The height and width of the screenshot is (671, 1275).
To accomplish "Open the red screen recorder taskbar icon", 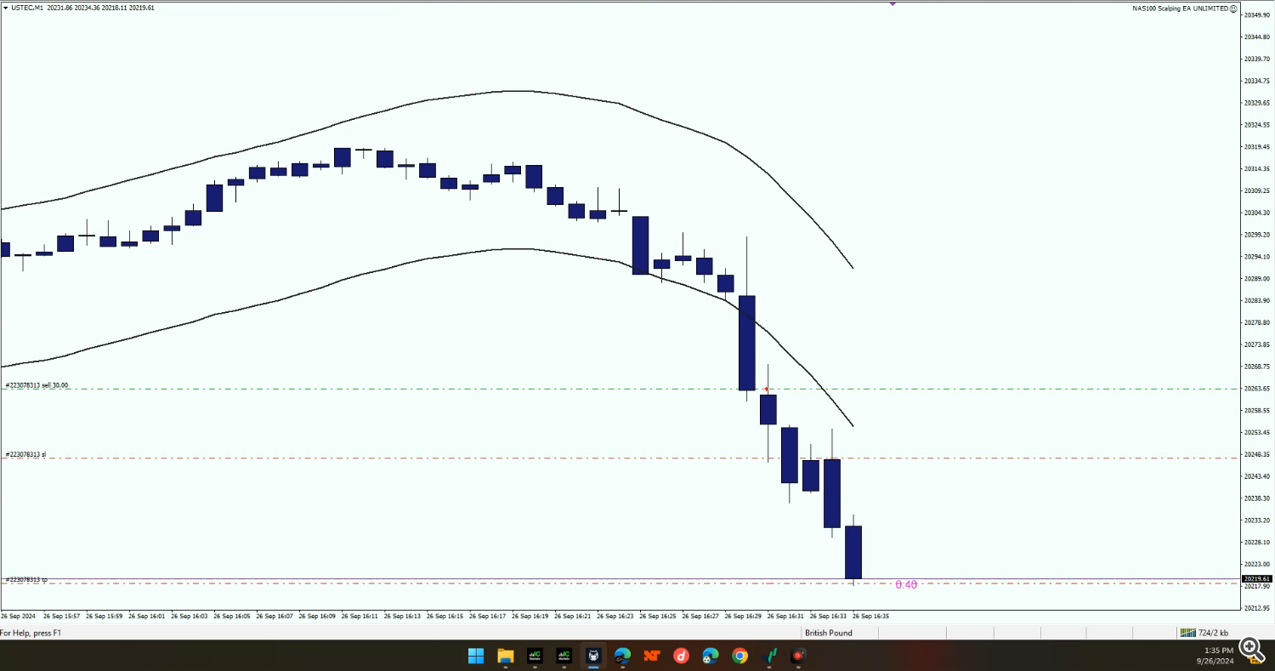I will [798, 656].
